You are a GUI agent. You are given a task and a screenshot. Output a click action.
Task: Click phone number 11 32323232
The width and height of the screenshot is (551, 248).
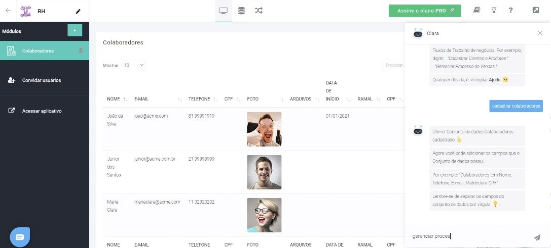click(201, 202)
